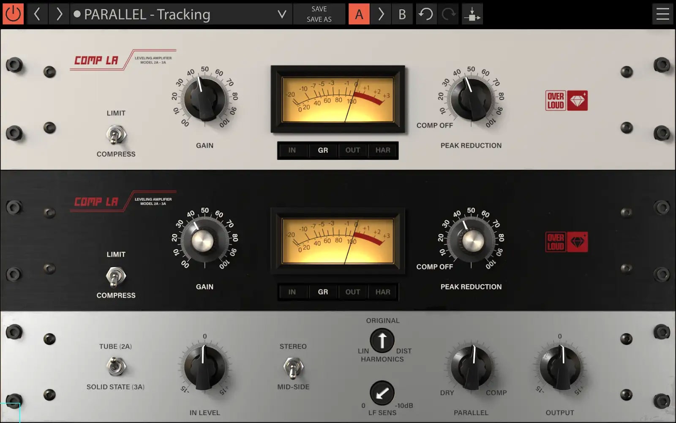This screenshot has width=676, height=423.
Task: Click the LF Sens selector knob
Action: tap(382, 393)
